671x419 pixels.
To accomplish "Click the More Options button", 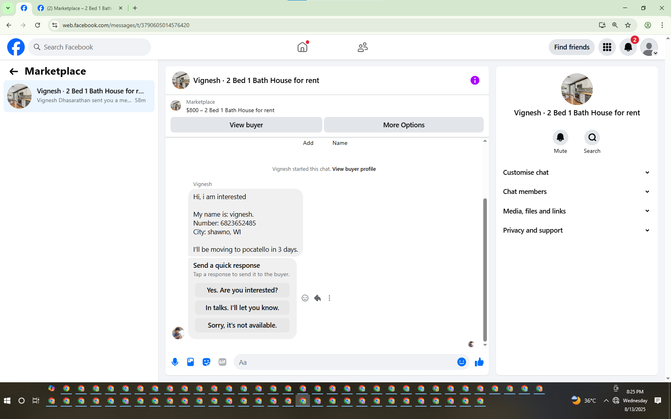I will point(404,125).
